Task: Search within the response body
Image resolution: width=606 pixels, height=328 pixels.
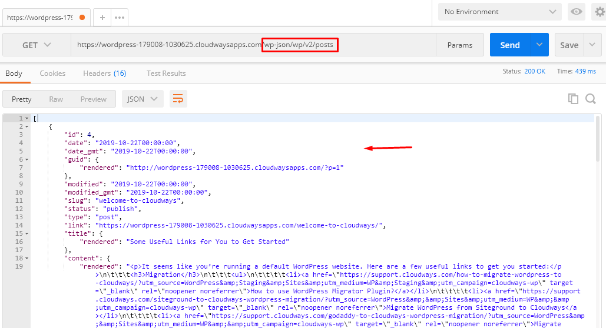Action: click(591, 99)
